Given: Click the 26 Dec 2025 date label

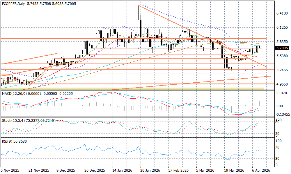Looking at the screenshot, I should 95,171.
